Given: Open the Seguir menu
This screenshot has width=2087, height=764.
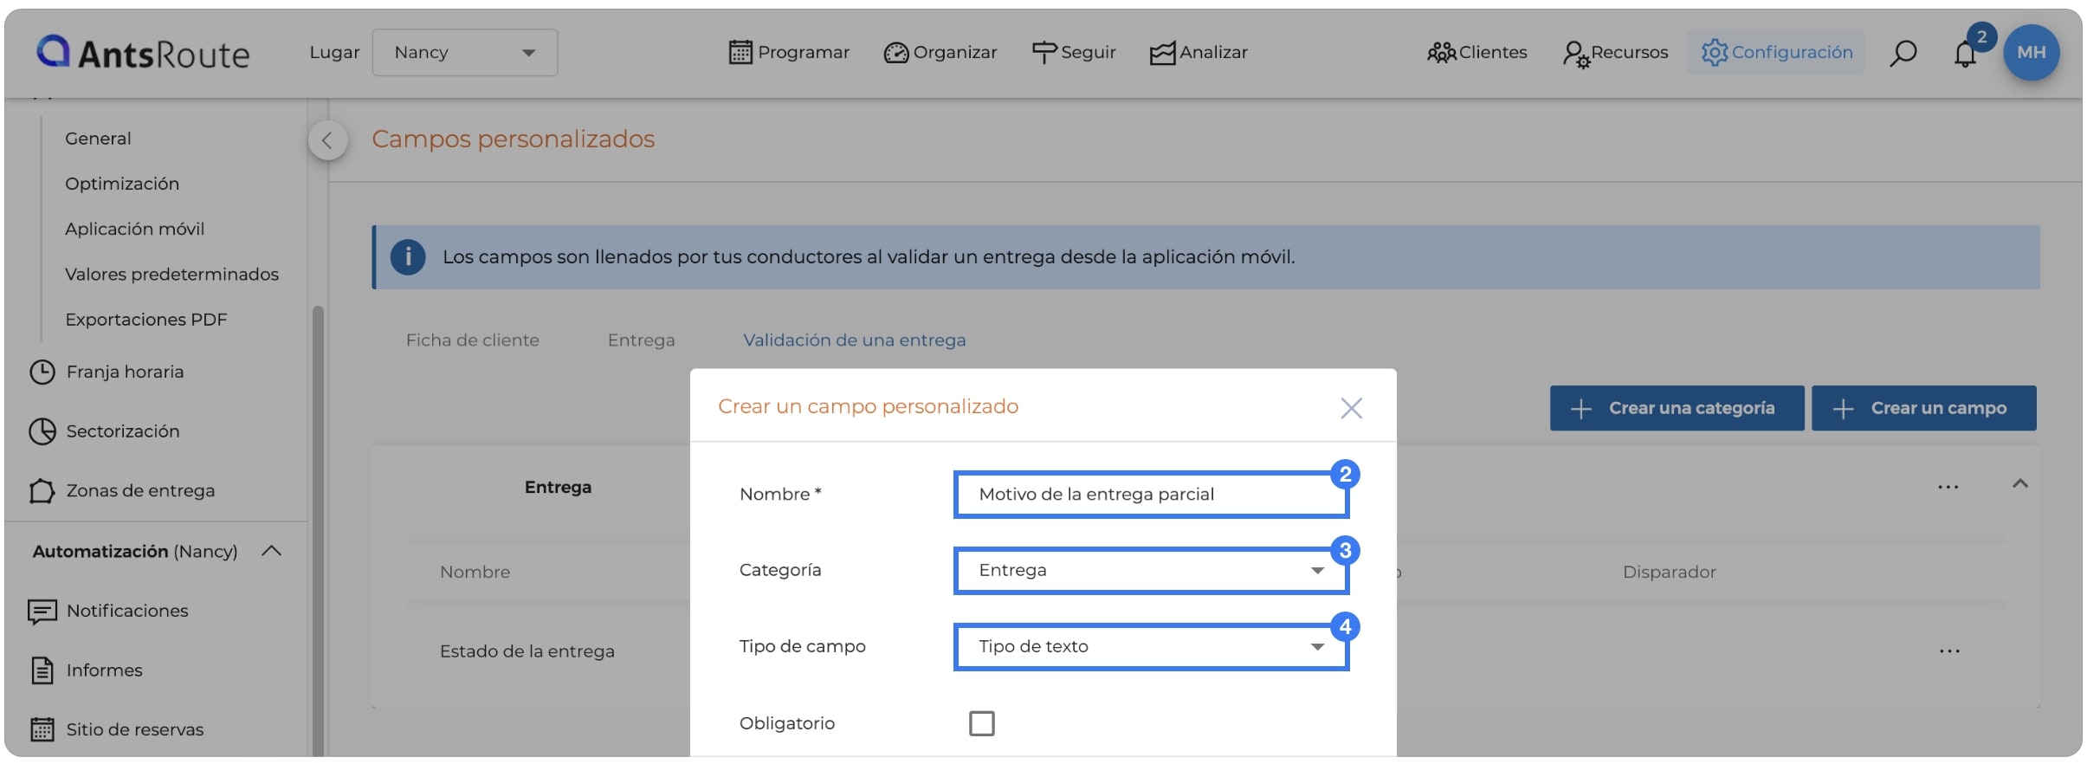Looking at the screenshot, I should tap(1074, 52).
